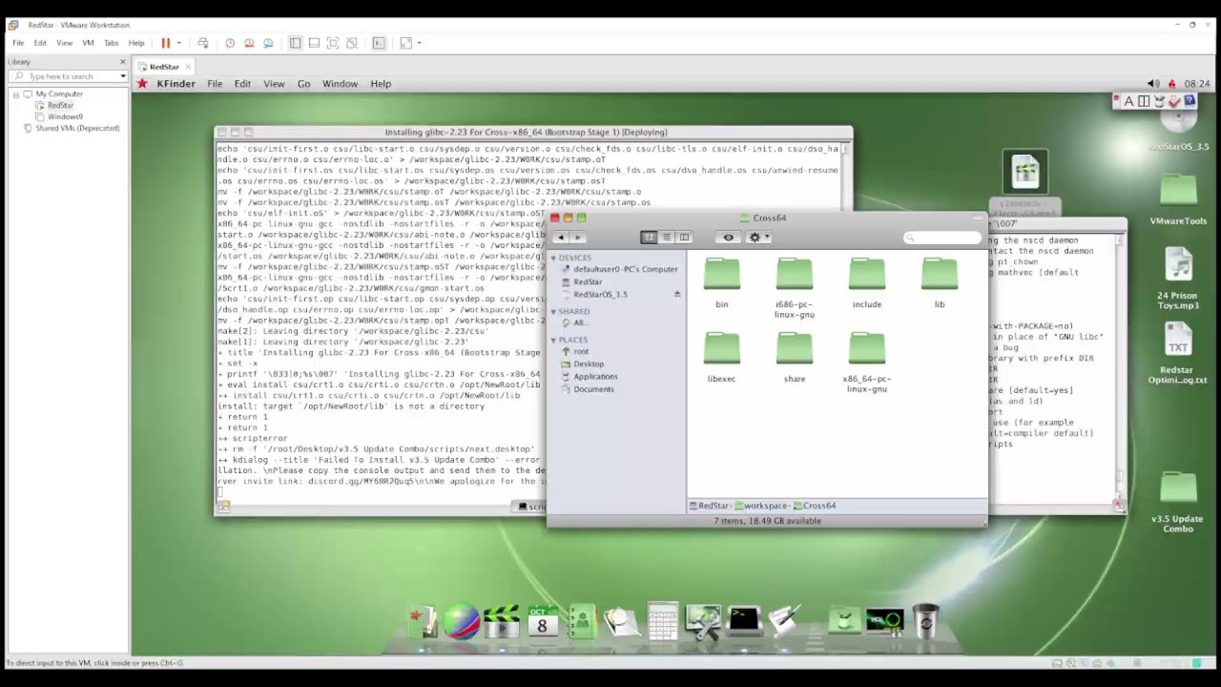The image size is (1221, 687).
Task: Send Ctrl+Alt+Del to the VM
Action: pyautogui.click(x=202, y=43)
